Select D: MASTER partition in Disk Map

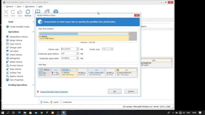126,73
